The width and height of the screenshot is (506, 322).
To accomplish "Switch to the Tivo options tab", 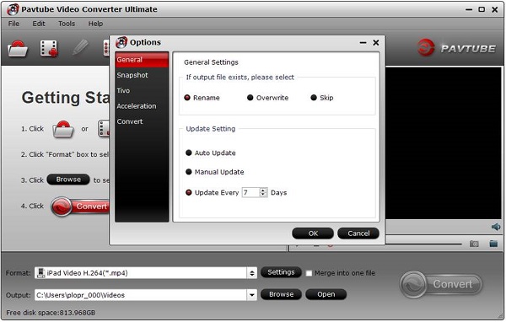I will 142,91.
